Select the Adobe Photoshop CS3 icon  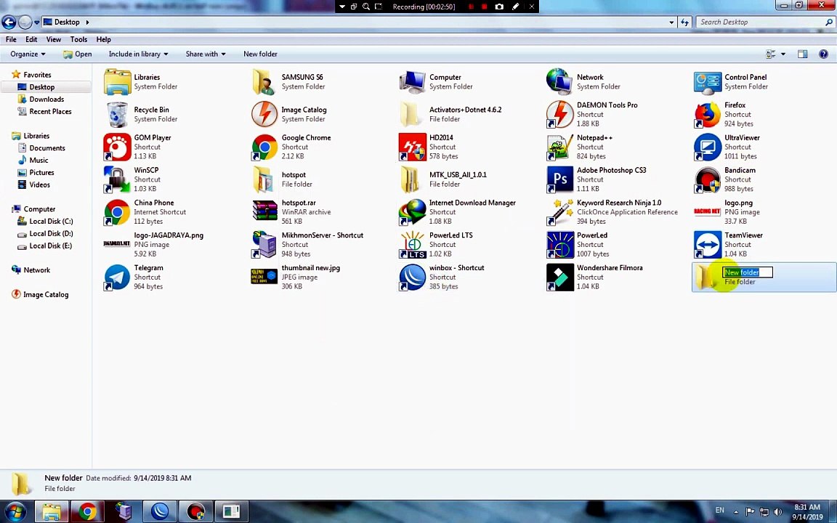pyautogui.click(x=559, y=179)
